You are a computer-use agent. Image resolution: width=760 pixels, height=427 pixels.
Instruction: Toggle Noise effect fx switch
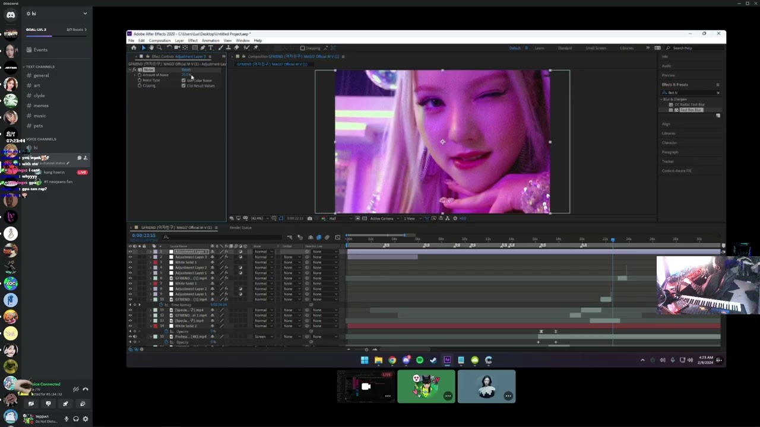[134, 70]
